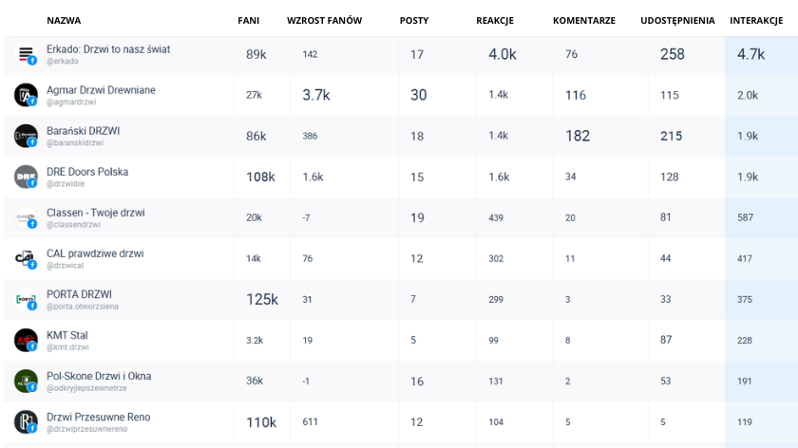Click the KMT Stal avatar icon
The height and width of the screenshot is (448, 798).
(x=26, y=340)
